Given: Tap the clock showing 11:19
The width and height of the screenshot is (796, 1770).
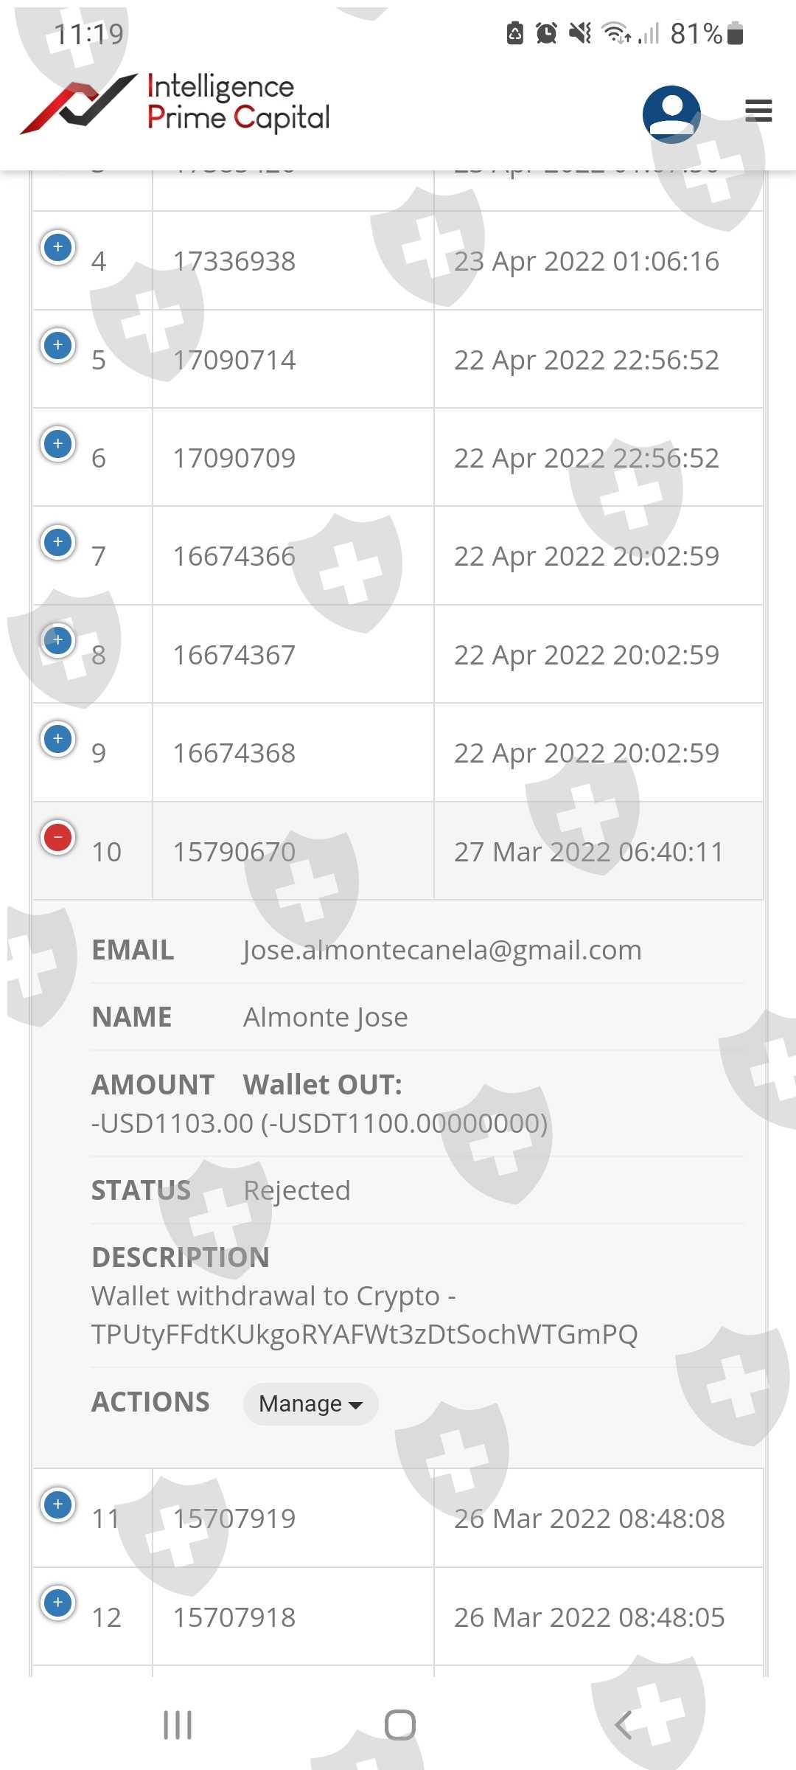Looking at the screenshot, I should [89, 34].
